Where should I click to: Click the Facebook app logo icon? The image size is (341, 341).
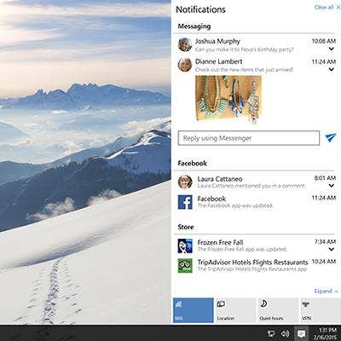coord(185,202)
